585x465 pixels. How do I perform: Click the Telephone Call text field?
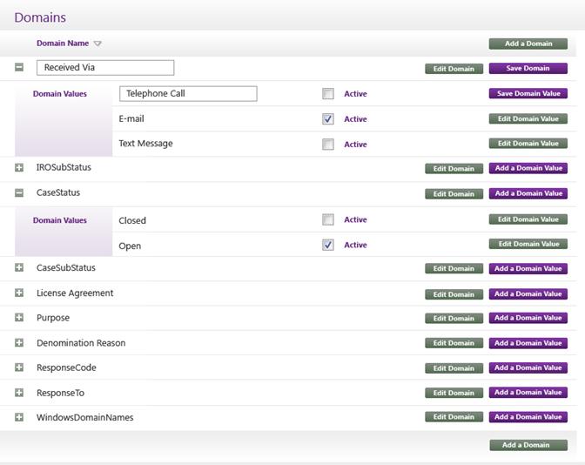(188, 94)
